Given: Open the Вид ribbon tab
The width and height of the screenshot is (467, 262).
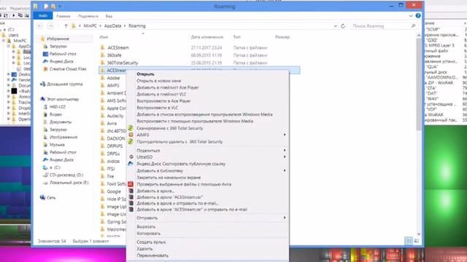Looking at the screenshot, I should 109,16.
